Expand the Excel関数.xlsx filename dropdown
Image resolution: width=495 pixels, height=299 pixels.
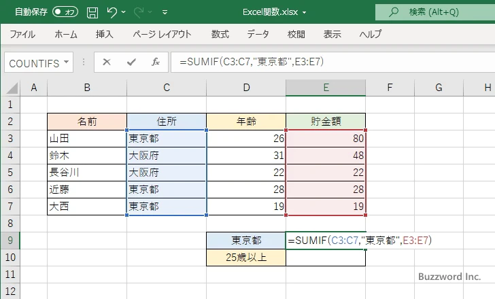click(305, 13)
